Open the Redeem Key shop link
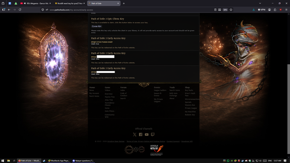 (190, 115)
